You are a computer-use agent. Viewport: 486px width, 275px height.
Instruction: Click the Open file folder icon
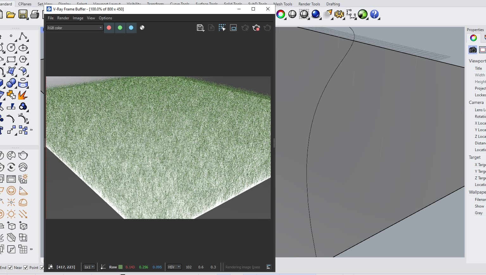(x=11, y=15)
